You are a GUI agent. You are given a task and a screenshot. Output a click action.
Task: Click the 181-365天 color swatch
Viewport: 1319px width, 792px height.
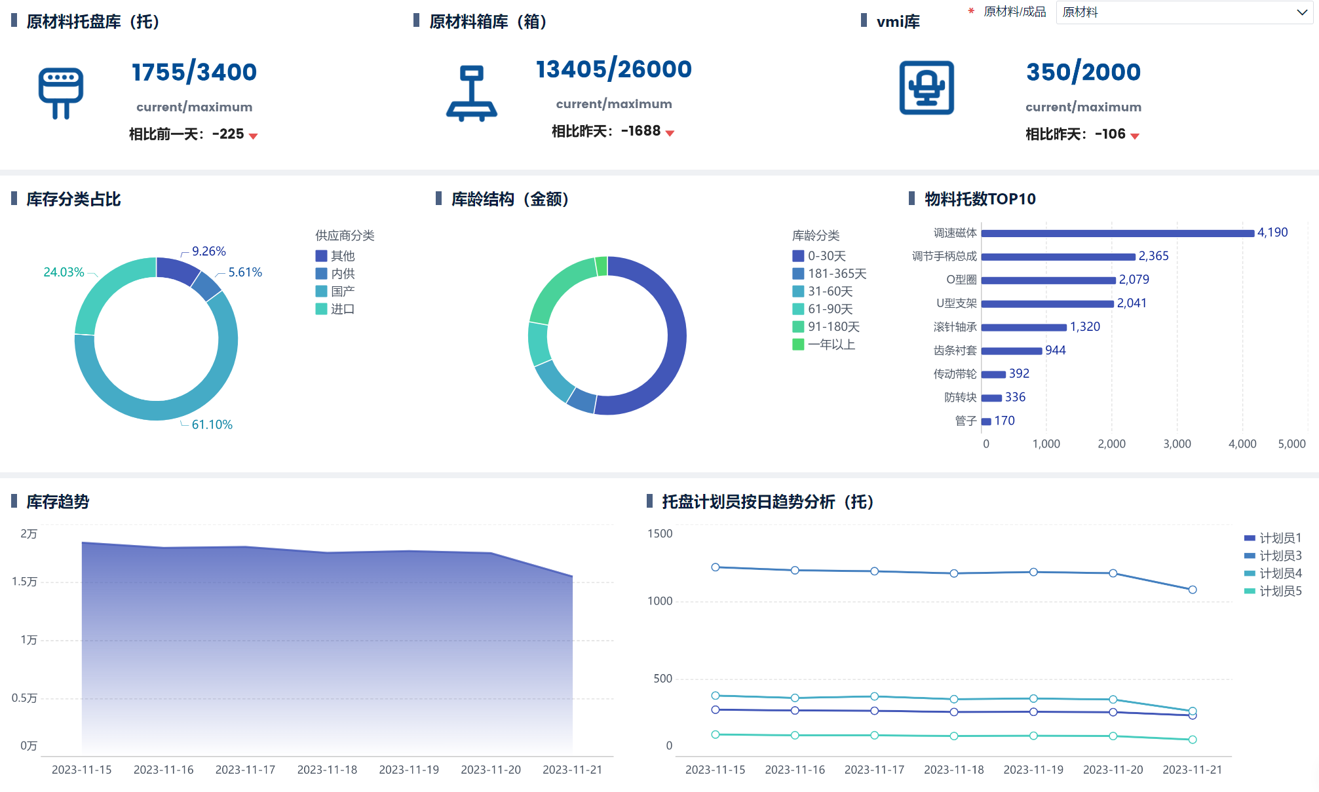(798, 274)
